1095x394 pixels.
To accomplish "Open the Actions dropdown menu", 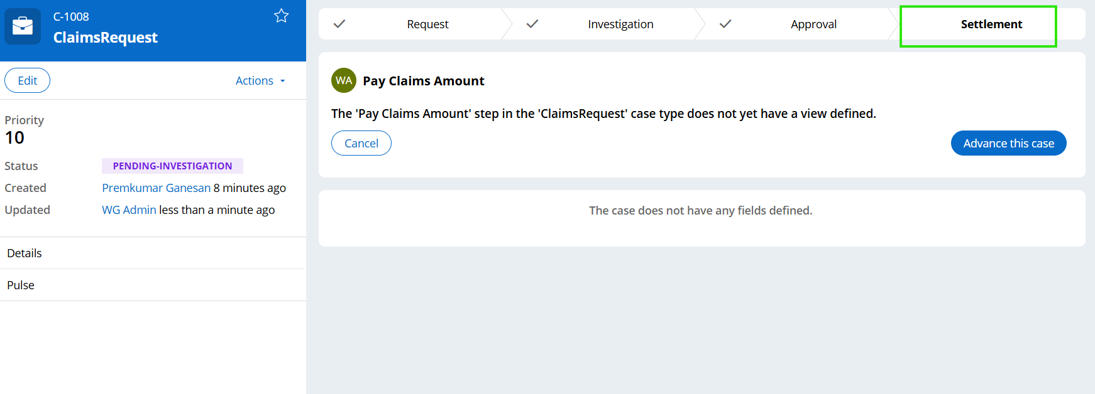I will pos(260,81).
